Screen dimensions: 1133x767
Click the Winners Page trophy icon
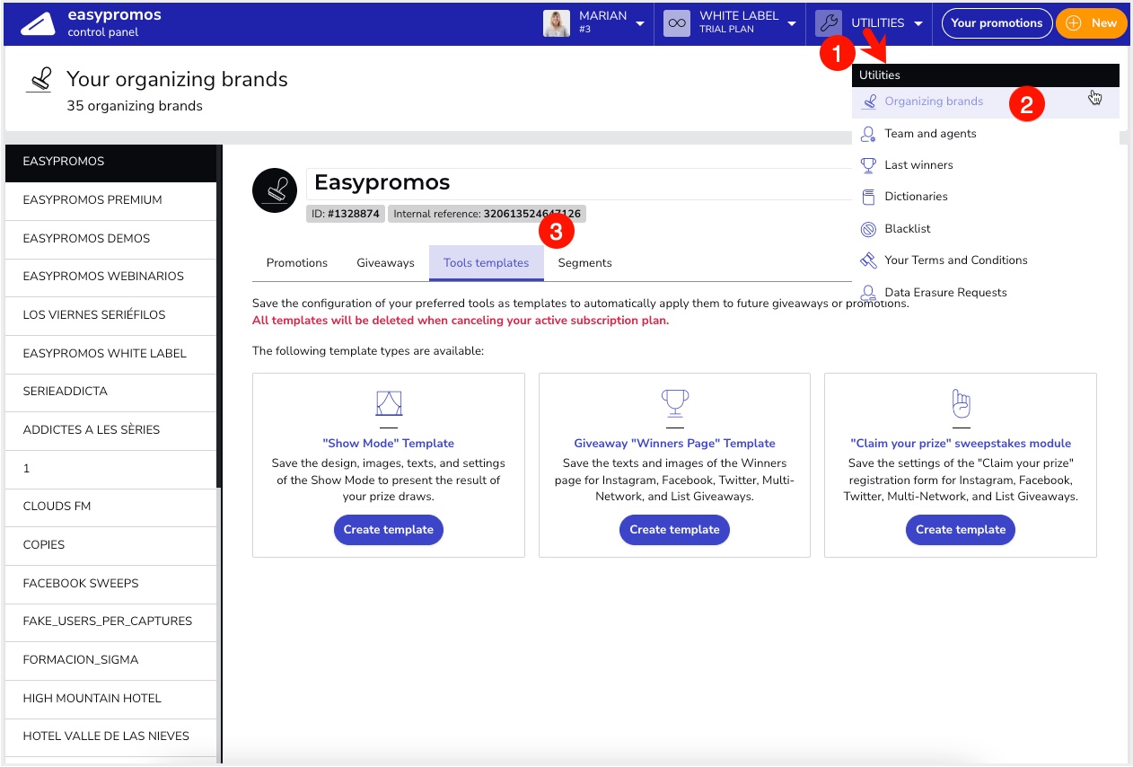(x=674, y=404)
